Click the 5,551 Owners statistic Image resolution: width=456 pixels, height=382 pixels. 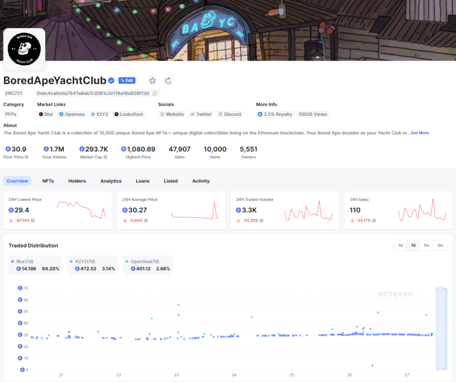(x=248, y=152)
